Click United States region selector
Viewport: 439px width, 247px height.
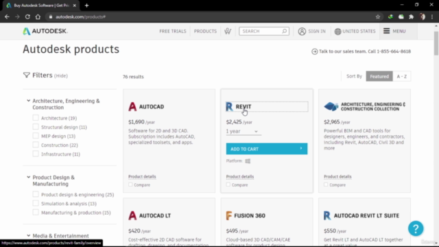pyautogui.click(x=359, y=31)
